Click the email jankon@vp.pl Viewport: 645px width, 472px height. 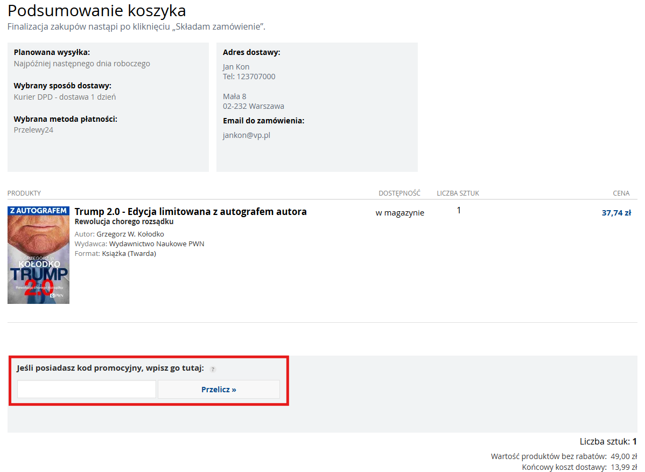click(x=246, y=135)
